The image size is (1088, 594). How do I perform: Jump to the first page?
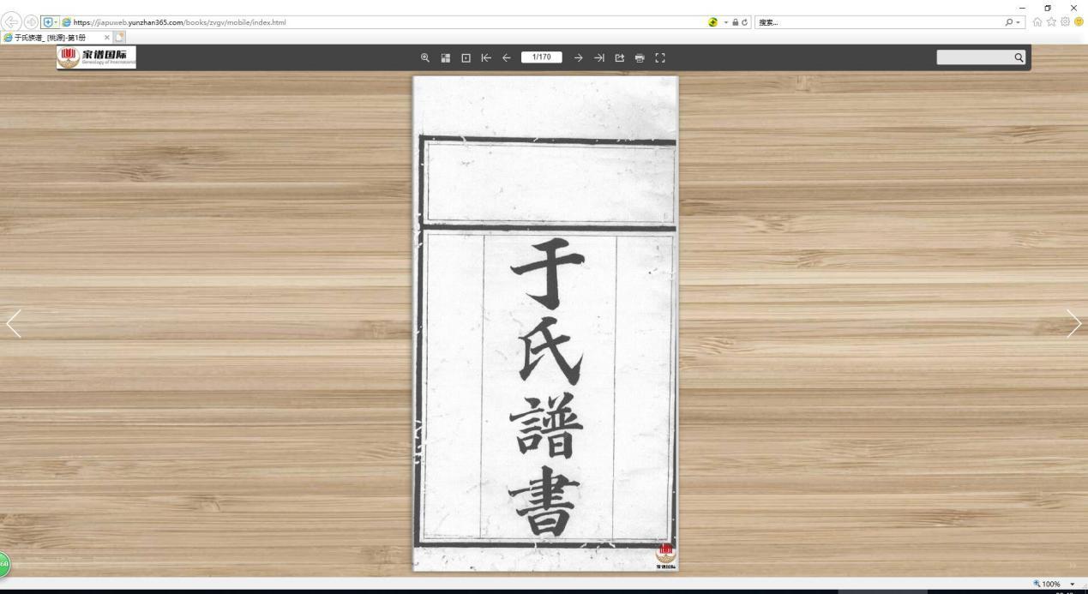[x=486, y=57]
